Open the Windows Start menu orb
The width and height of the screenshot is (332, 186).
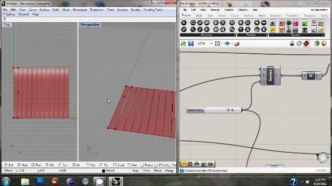point(6,181)
